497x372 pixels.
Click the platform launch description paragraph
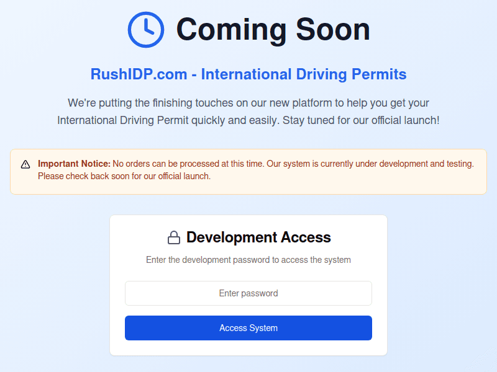point(248,112)
